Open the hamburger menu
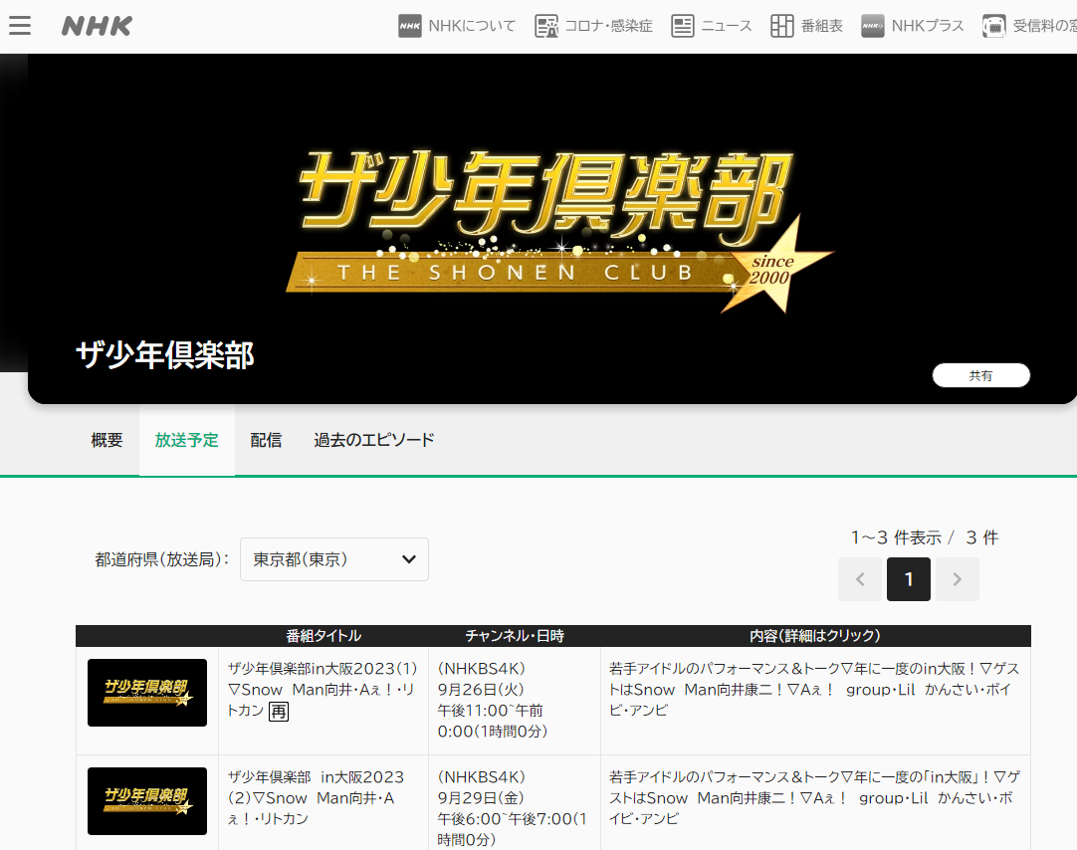 (x=20, y=26)
